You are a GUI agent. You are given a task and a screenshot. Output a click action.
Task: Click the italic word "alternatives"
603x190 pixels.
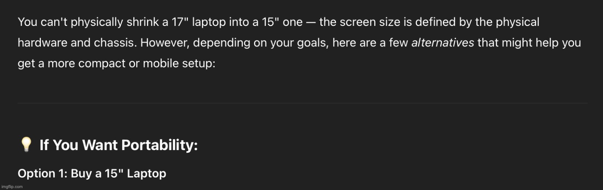[442, 43]
